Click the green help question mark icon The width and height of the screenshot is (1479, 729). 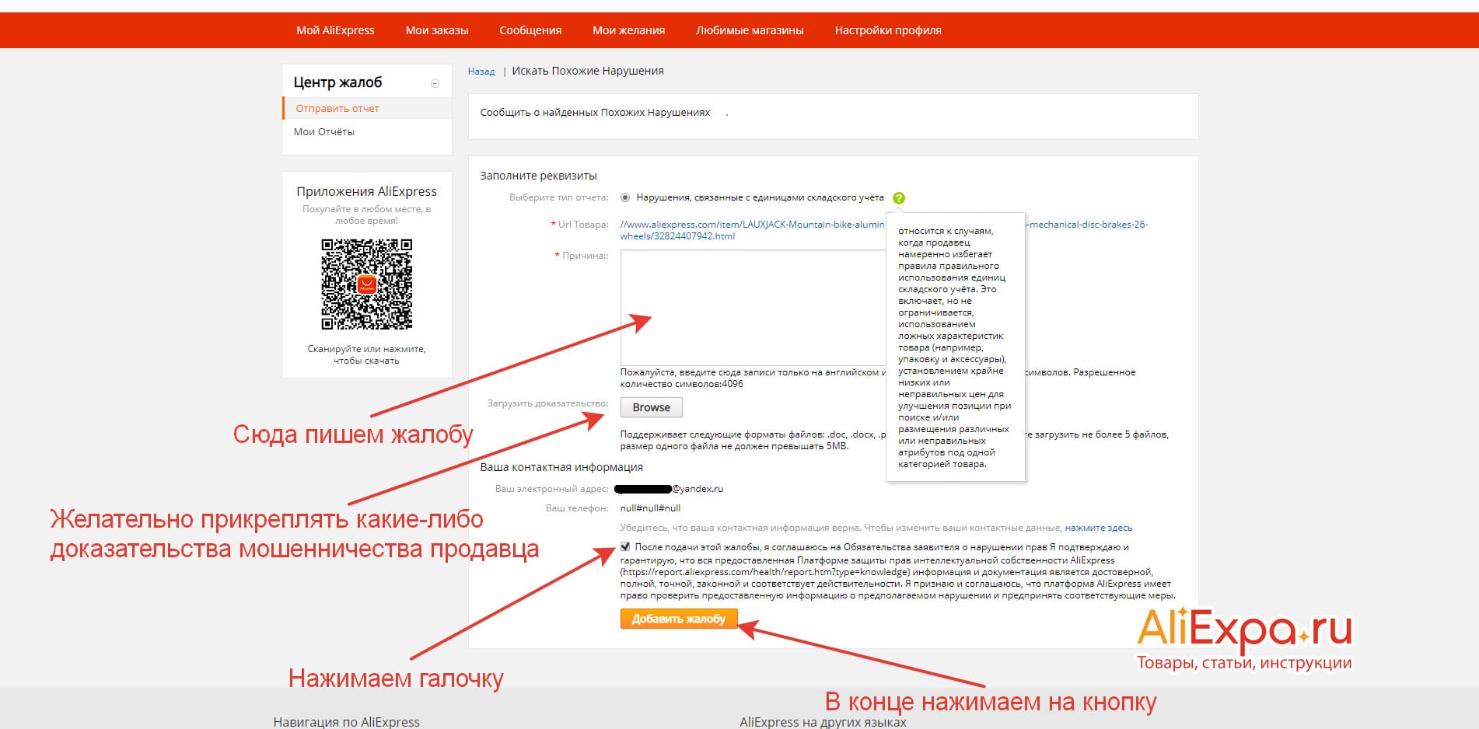(899, 198)
